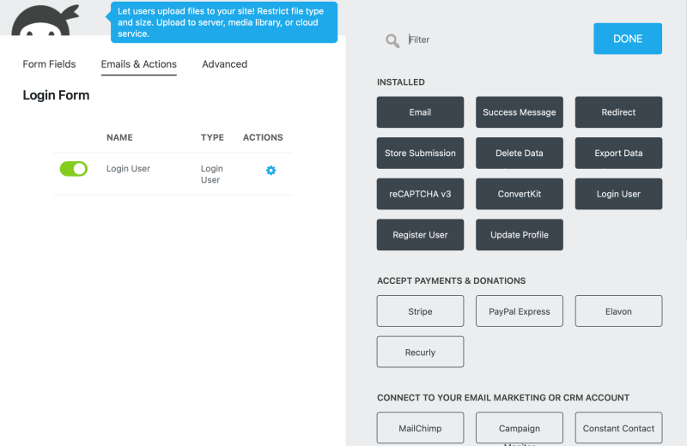Select the Campaign Monitor integration
The width and height of the screenshot is (687, 446).
tap(520, 428)
